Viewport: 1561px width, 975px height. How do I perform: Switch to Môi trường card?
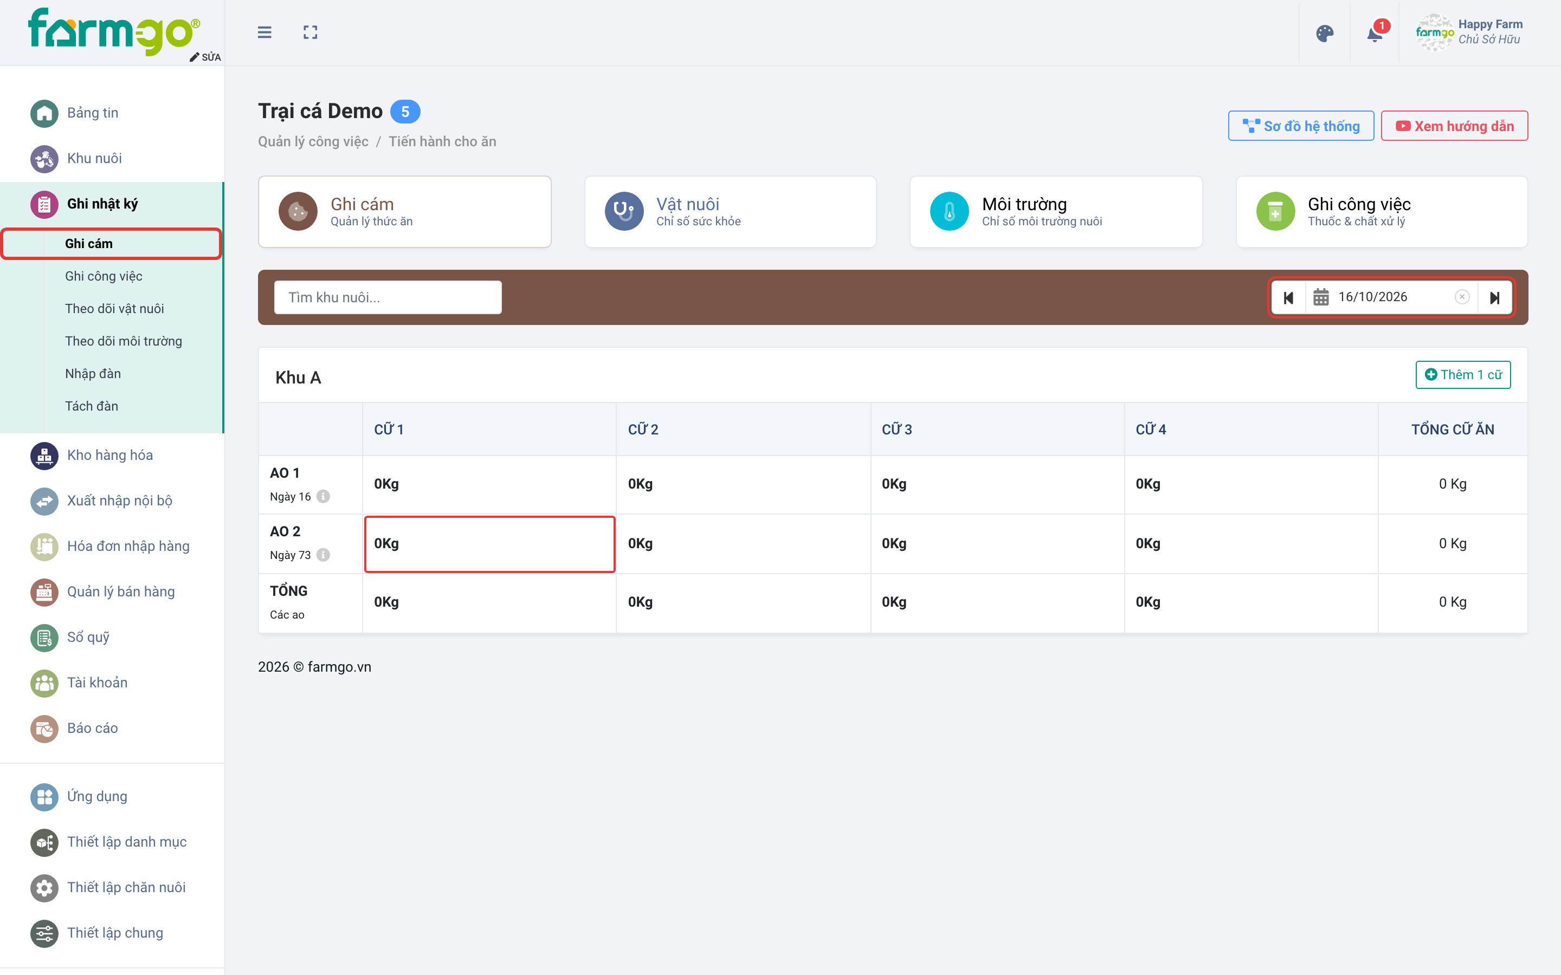coord(1056,211)
